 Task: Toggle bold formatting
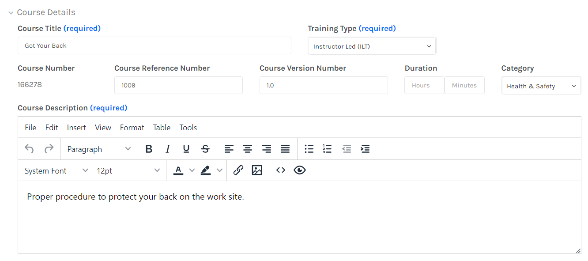(x=149, y=149)
